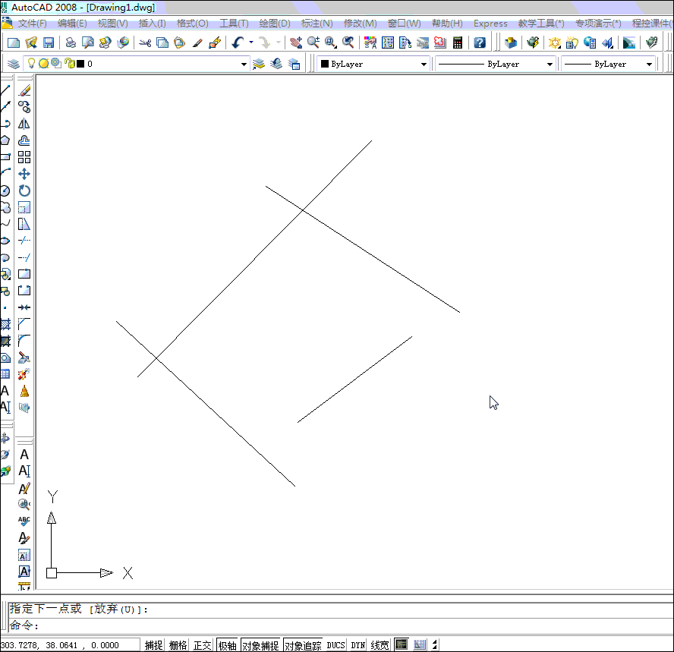Select the Trim tool
This screenshot has height=652, width=674.
[24, 241]
